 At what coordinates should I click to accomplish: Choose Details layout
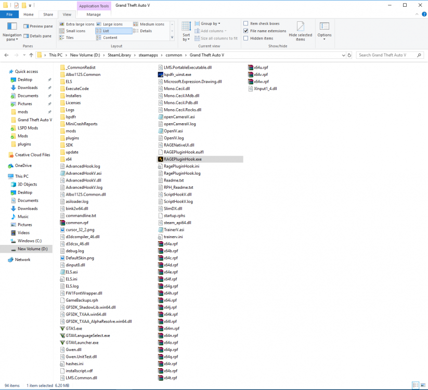pos(143,31)
